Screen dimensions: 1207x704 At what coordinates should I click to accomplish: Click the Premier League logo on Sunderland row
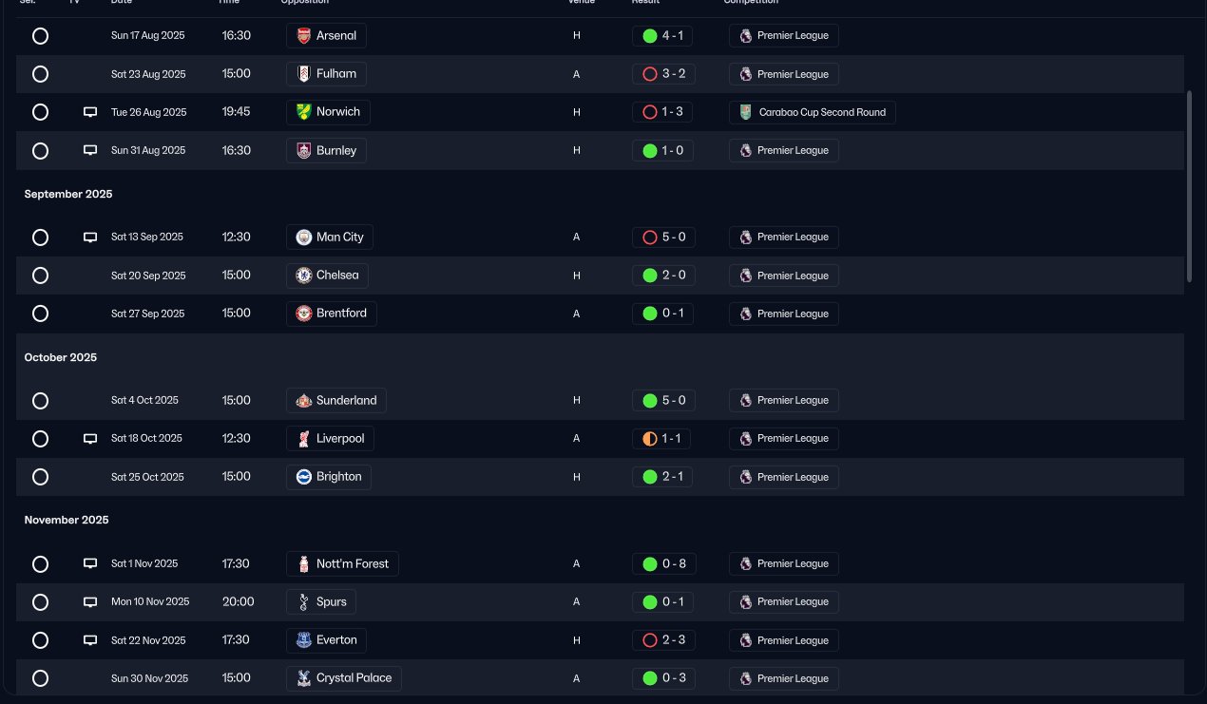(x=746, y=400)
